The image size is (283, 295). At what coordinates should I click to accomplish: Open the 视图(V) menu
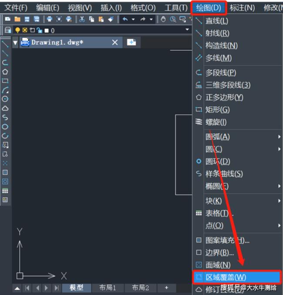coord(80,8)
